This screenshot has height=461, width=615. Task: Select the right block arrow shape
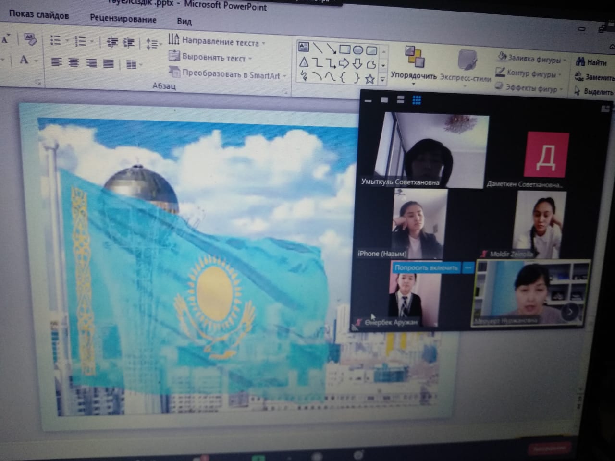coord(344,63)
